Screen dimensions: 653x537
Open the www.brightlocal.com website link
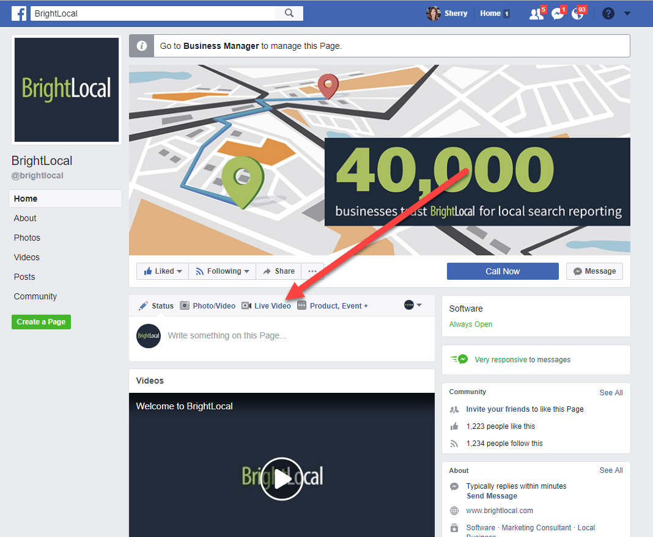coord(500,510)
